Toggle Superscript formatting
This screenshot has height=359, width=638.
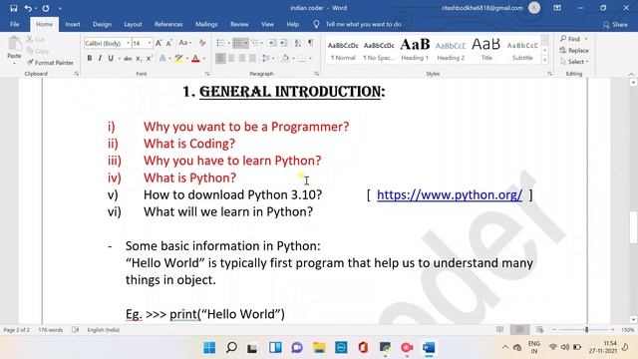(150, 59)
